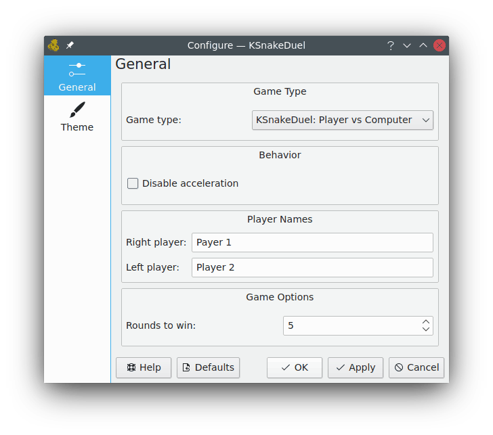Click the Left player: label
Screen dimensions: 493x435
tap(152, 268)
